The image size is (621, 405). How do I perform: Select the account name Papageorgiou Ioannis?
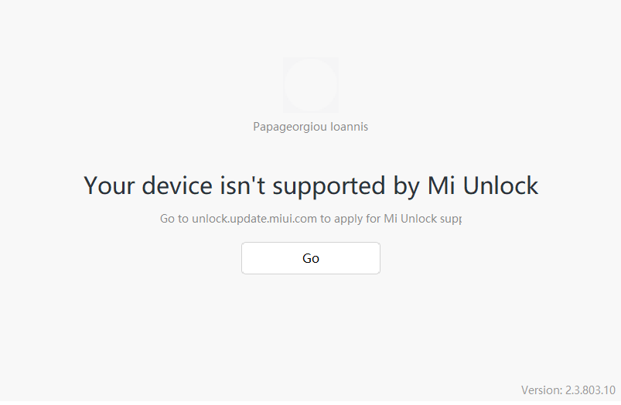tap(310, 127)
